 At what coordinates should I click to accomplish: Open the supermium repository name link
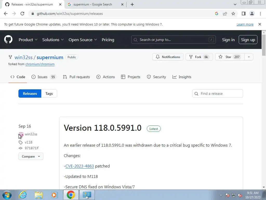pos(50,57)
